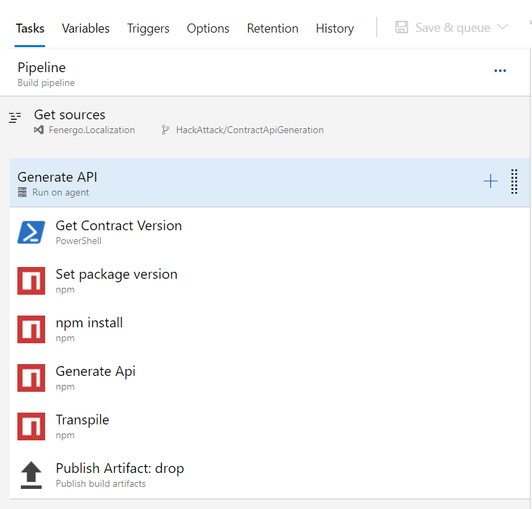Screen dimensions: 532x509
Task: Select the Pipeline build pipeline row
Action: pos(208,73)
